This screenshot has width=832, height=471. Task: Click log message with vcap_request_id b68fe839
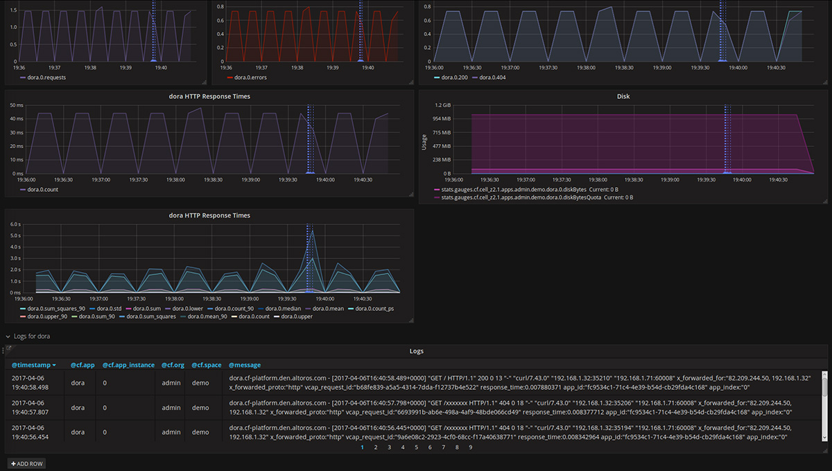coord(521,382)
